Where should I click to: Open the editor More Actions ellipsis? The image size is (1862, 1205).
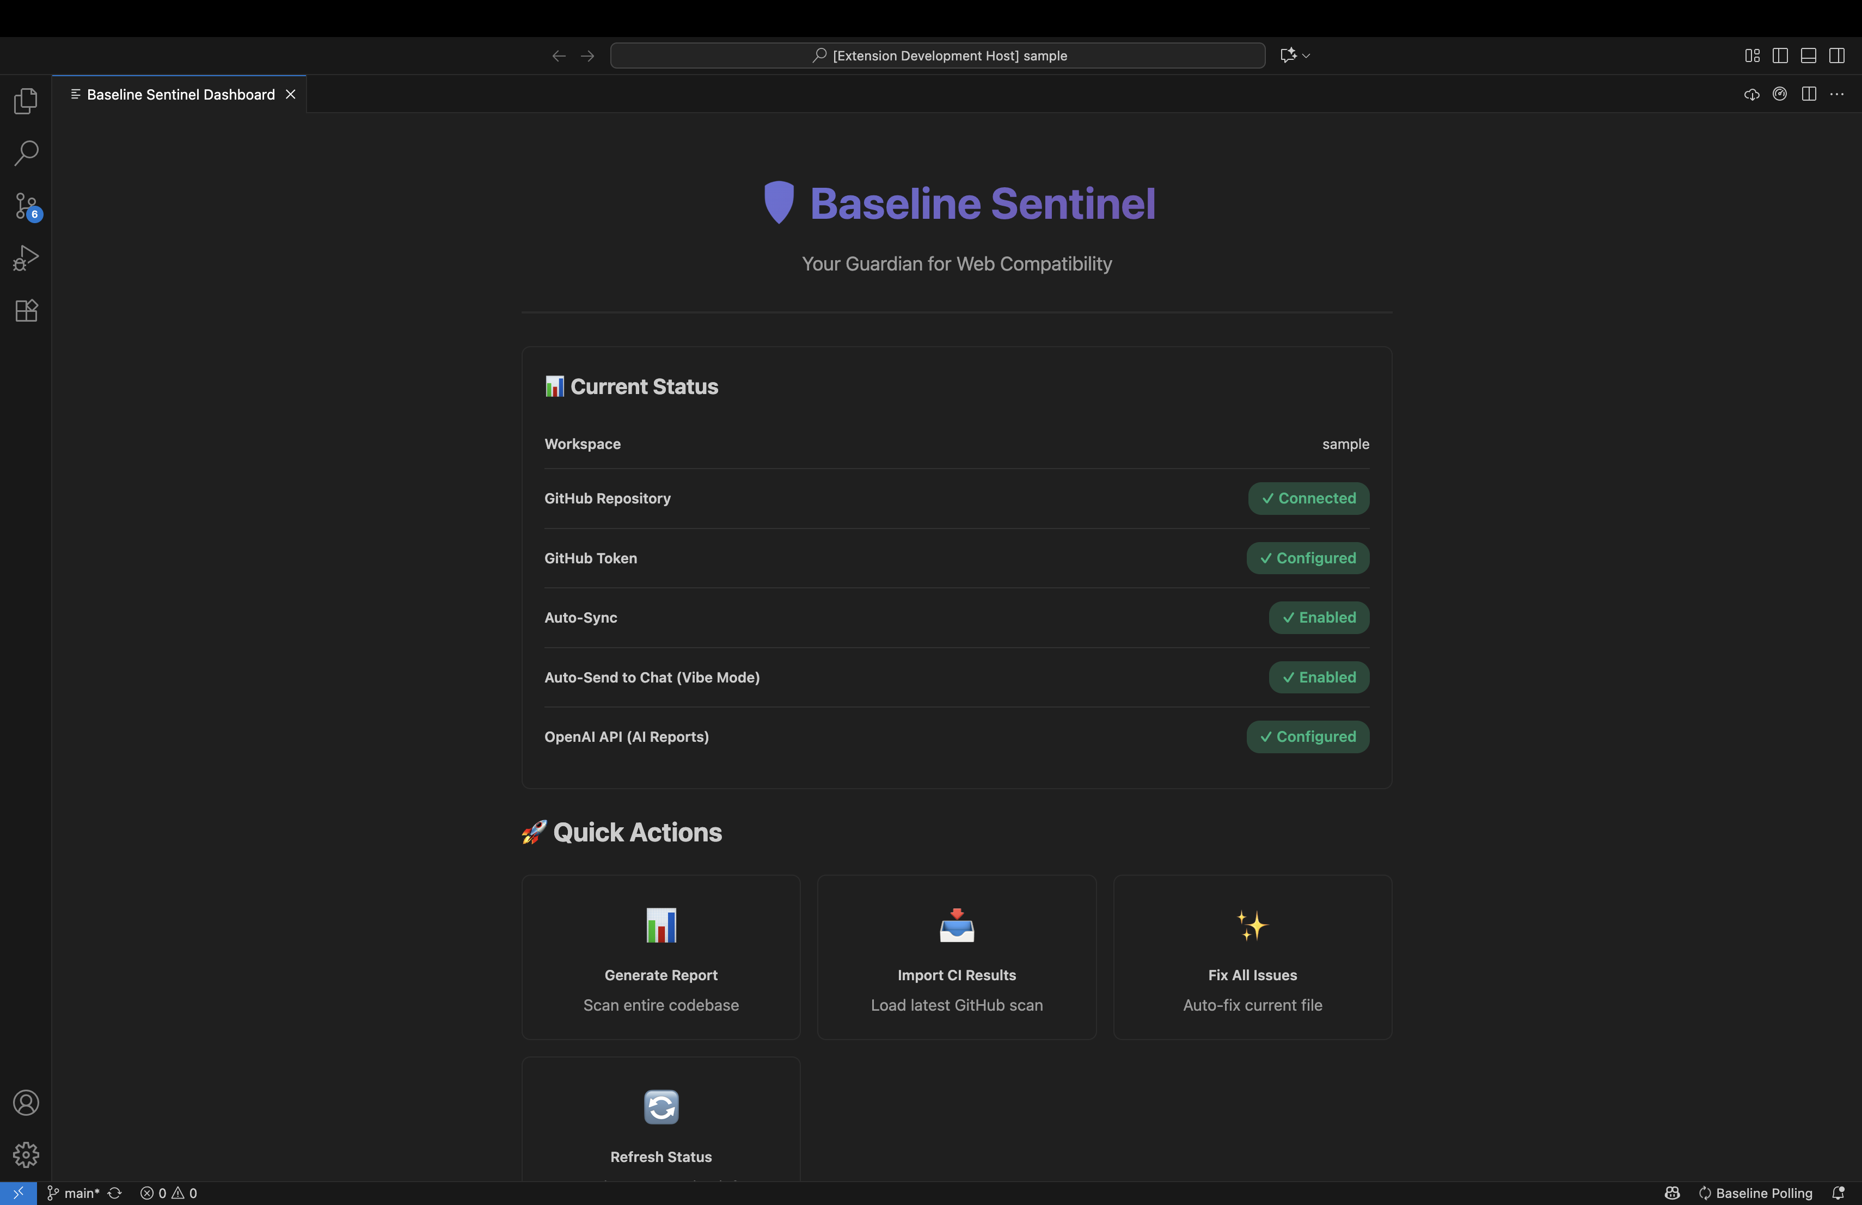point(1836,95)
